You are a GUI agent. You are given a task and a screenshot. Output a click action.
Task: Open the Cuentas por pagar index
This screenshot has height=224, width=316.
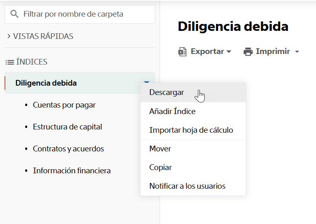click(64, 105)
